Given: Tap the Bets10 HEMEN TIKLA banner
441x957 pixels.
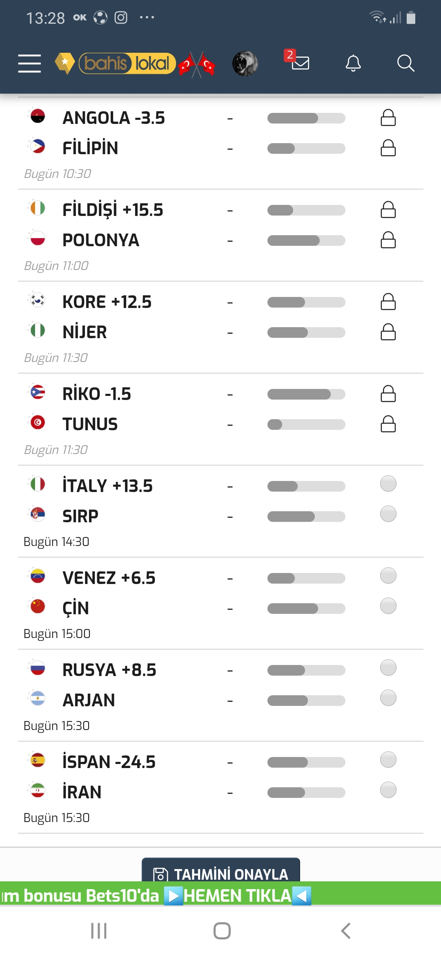Looking at the screenshot, I should click(220, 895).
